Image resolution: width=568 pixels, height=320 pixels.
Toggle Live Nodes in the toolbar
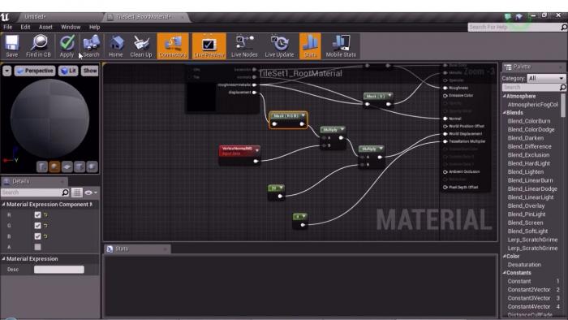coord(244,46)
